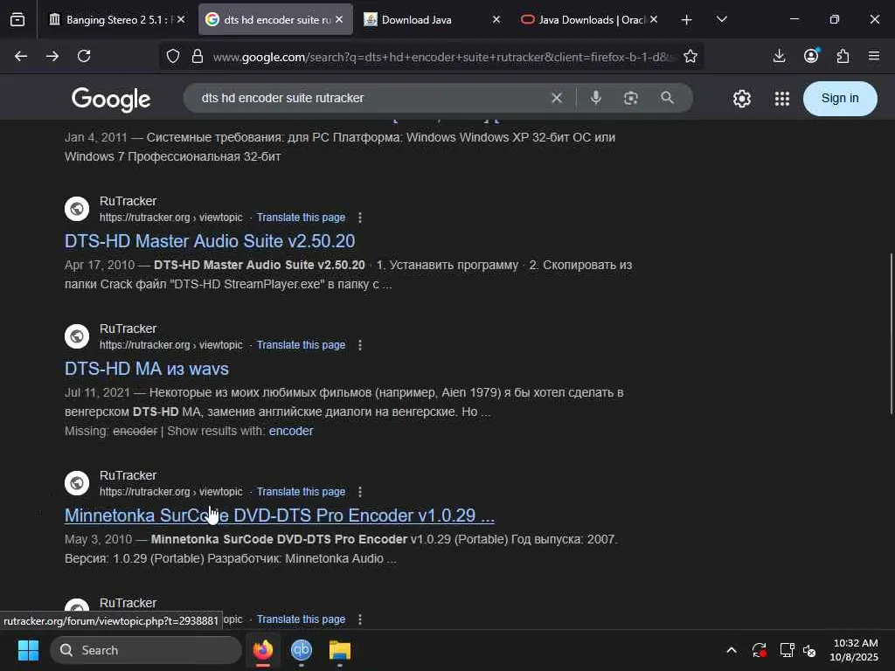Open Google quick settings gear
Screen dimensions: 895x671
tap(742, 99)
